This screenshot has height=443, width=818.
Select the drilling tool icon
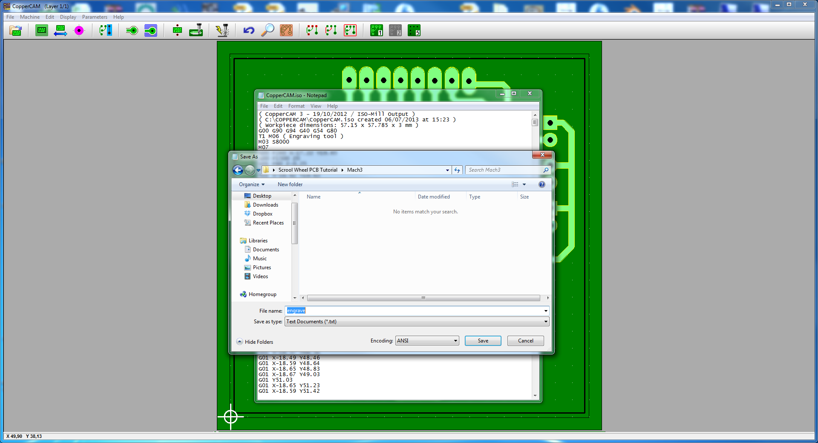coord(176,30)
